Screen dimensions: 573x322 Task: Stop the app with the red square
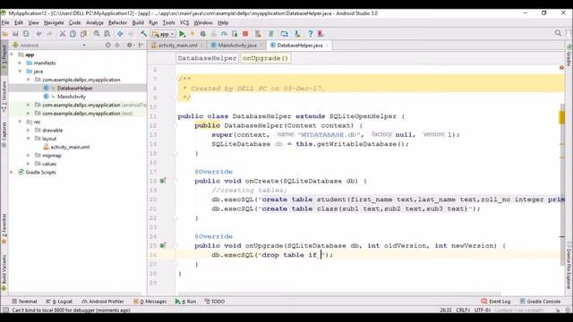coord(245,34)
